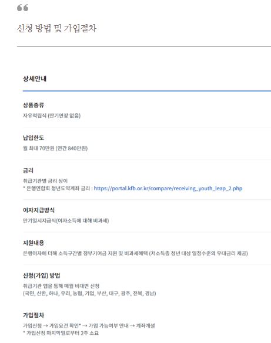Select the line starting '은행이자에 더해 소득구간별'
Screen dimensions: 271x343
pyautogui.click(x=135, y=253)
